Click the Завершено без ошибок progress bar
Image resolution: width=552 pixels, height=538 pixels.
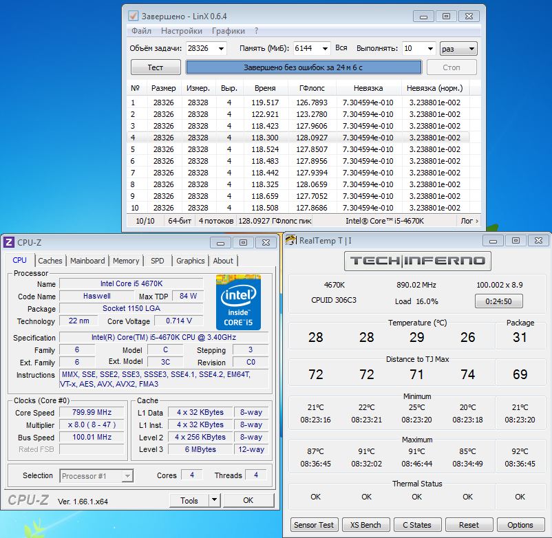[x=304, y=67]
